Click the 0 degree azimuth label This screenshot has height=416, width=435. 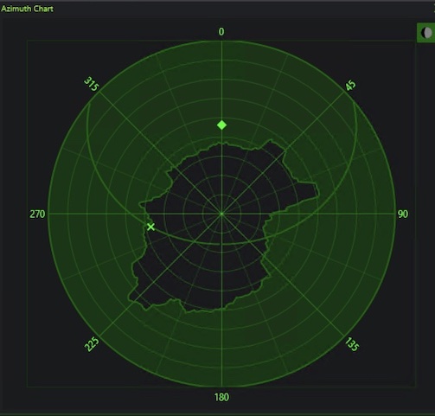point(221,31)
